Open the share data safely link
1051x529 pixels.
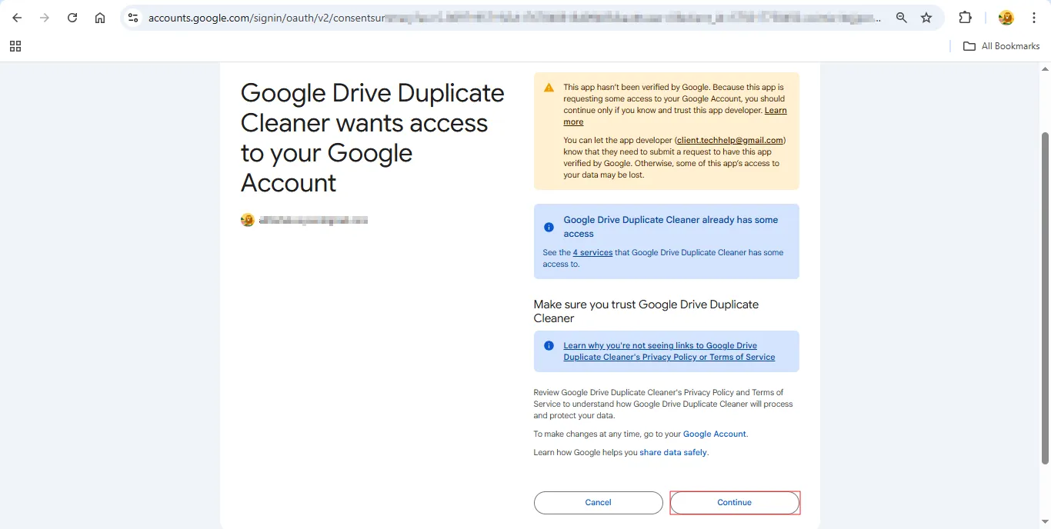coord(672,453)
